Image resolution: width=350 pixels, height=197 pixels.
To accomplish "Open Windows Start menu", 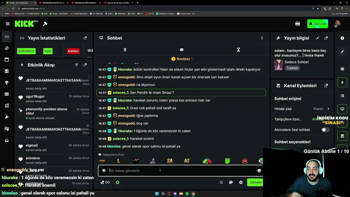I will [x=157, y=194].
